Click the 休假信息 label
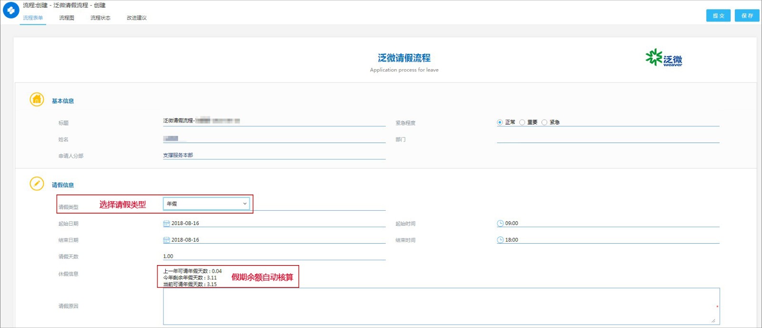 (x=68, y=274)
